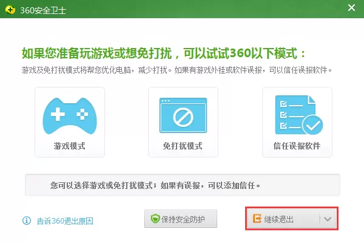Click the 360安全卫士 title text
The width and height of the screenshot is (364, 243).
[43, 10]
